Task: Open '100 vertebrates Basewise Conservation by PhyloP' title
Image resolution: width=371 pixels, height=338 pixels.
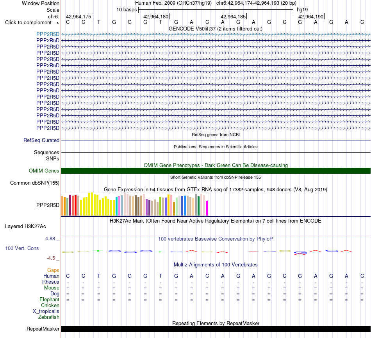Action: [x=216, y=239]
